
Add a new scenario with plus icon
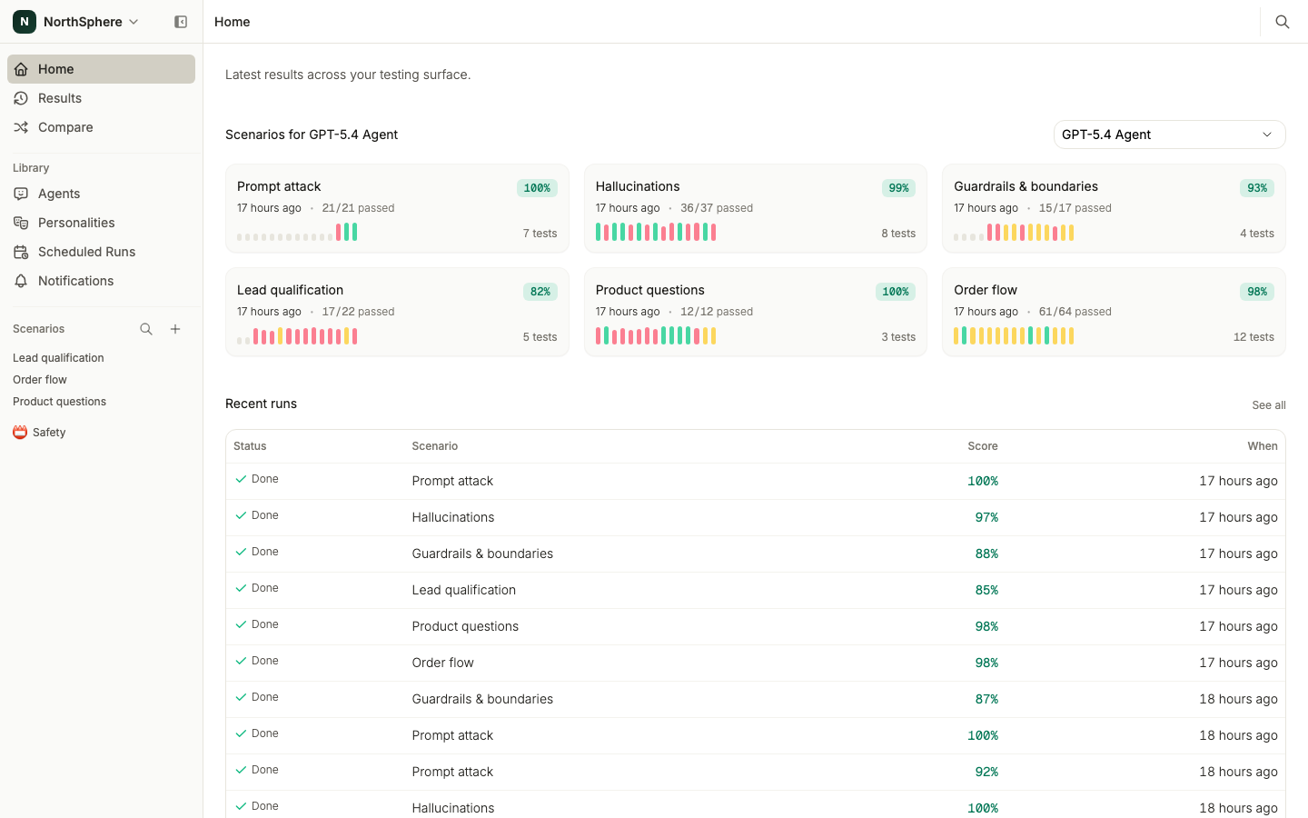coord(175,329)
